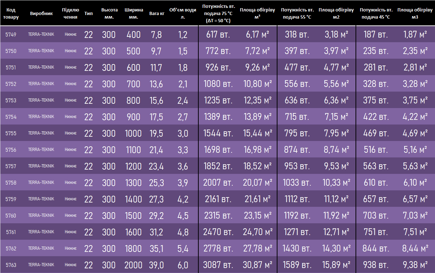The image size is (435, 273).
Task: Select product code 5750 cell
Action: [x=11, y=51]
